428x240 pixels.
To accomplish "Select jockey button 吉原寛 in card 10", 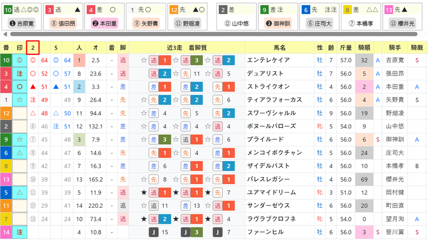I will (22, 24).
